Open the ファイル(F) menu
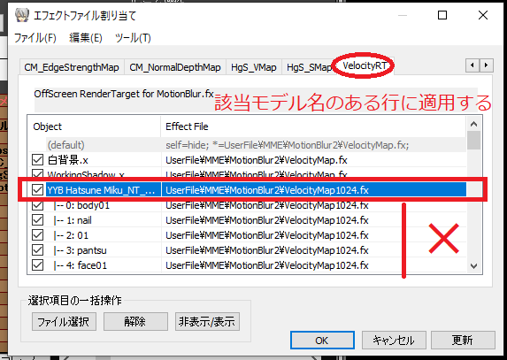 pos(35,38)
